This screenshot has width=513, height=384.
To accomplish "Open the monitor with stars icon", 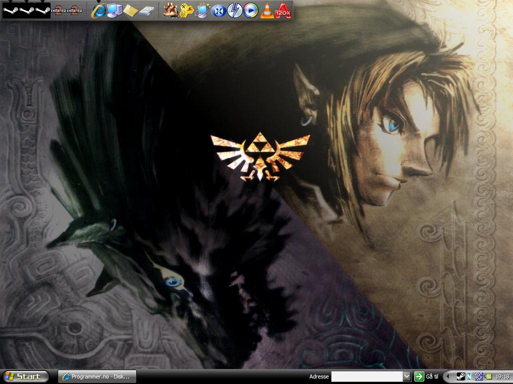I will click(x=203, y=11).
